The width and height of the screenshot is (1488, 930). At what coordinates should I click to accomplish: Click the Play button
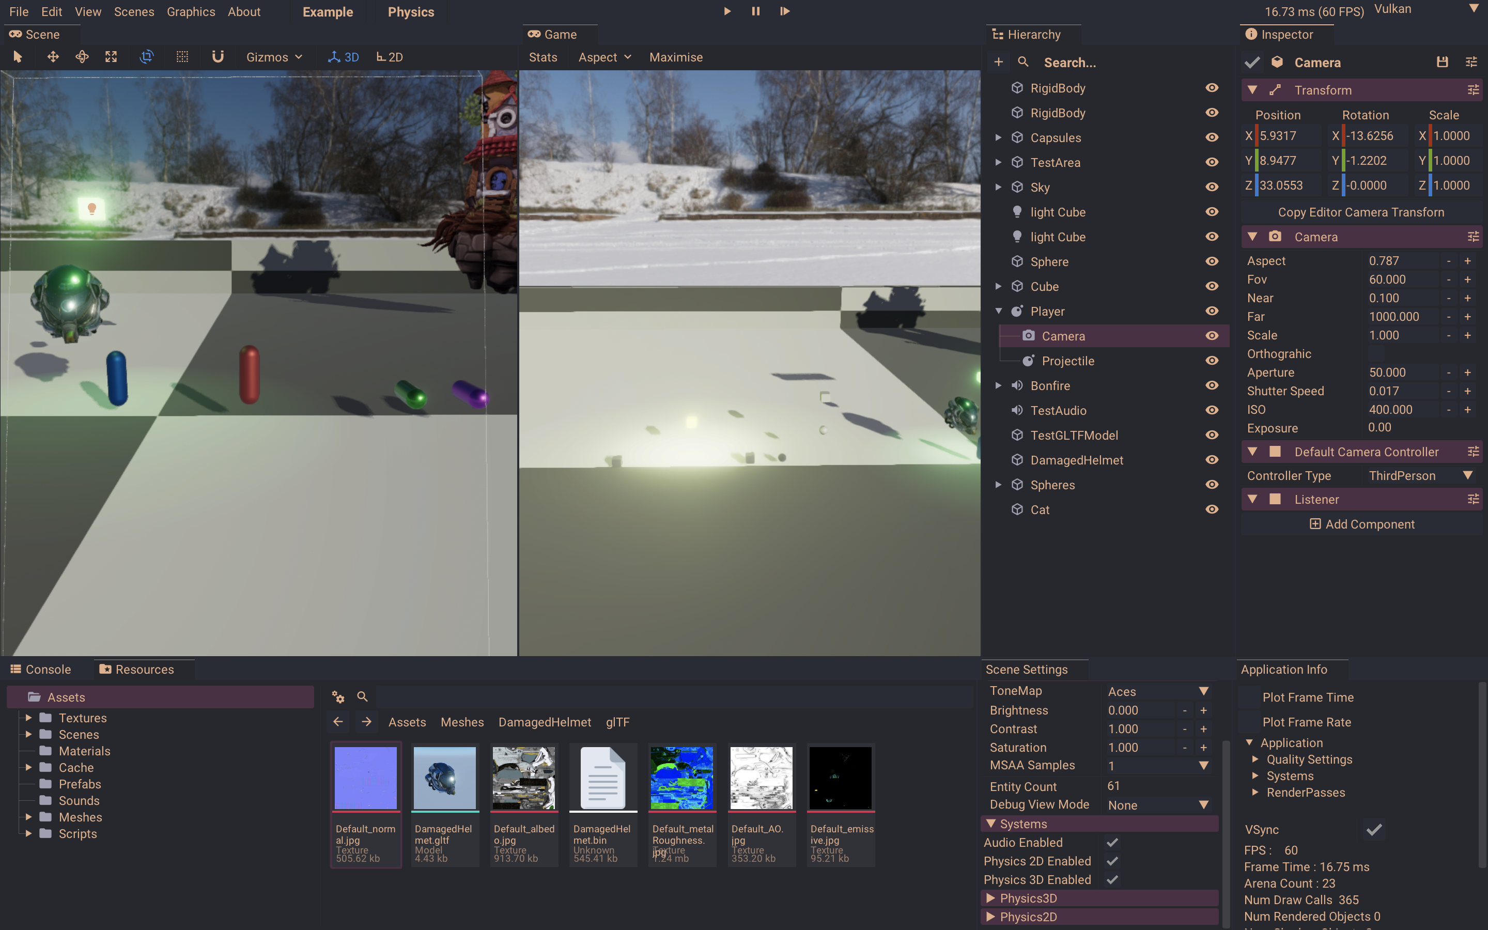click(x=727, y=11)
